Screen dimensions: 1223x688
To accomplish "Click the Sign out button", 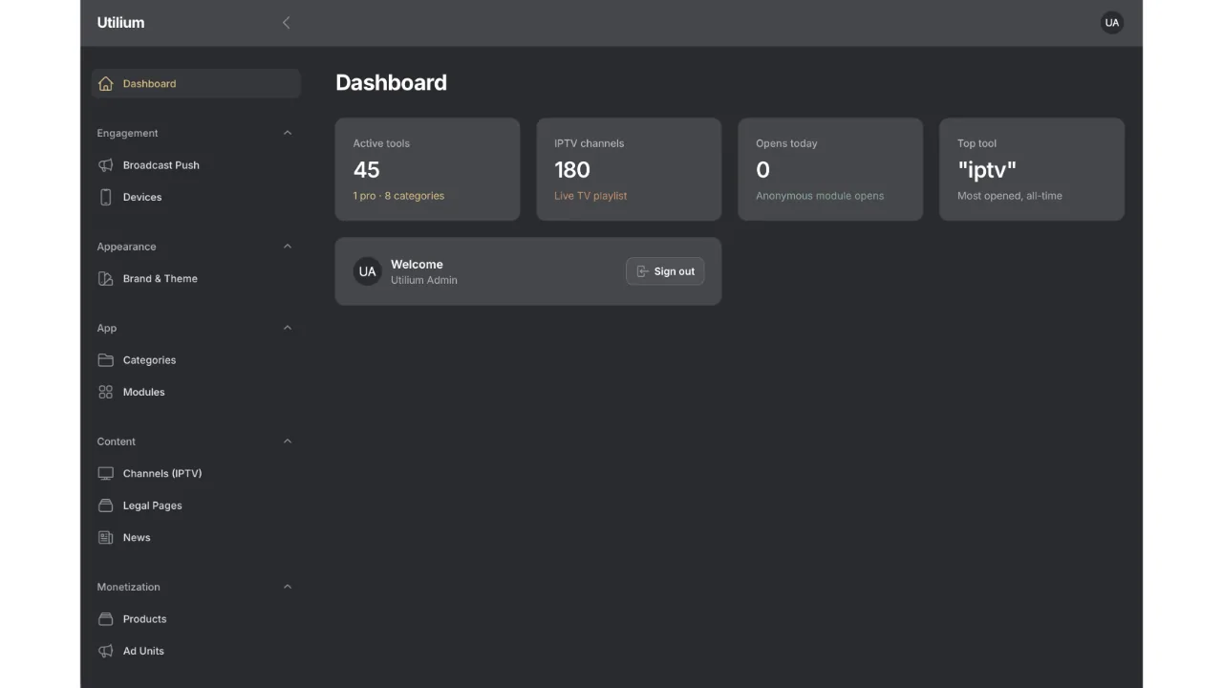I will click(x=665, y=271).
